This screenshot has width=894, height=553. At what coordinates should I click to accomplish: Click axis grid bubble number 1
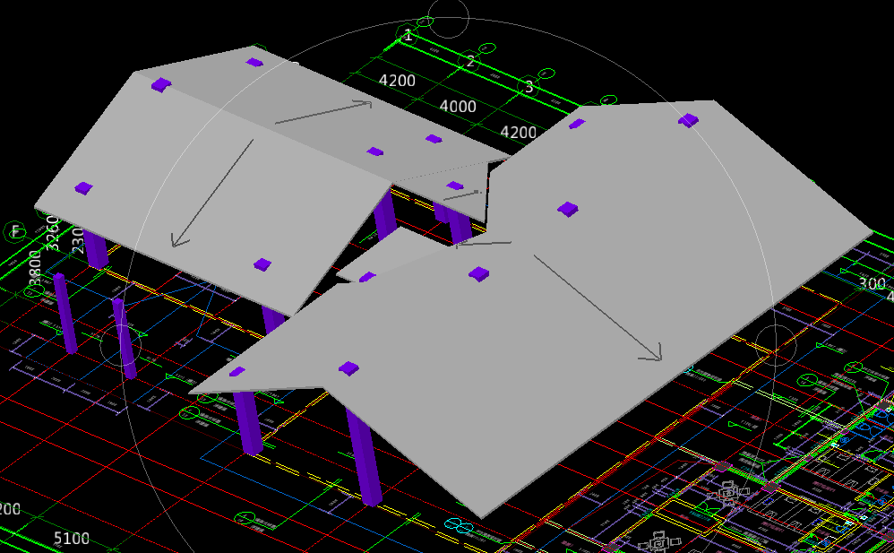pos(408,35)
